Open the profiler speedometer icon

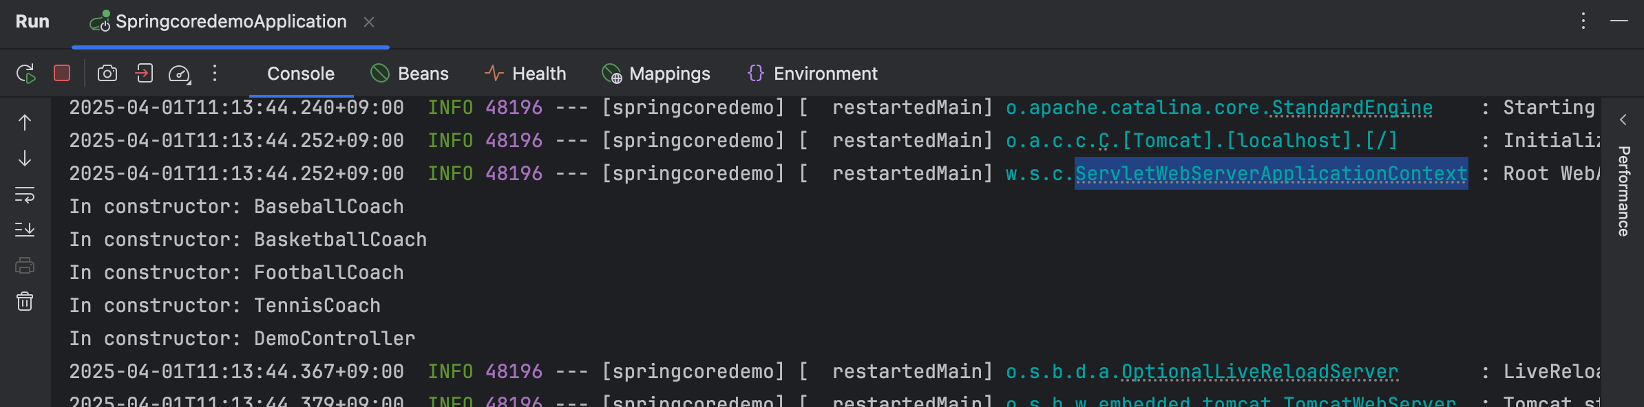(x=180, y=74)
